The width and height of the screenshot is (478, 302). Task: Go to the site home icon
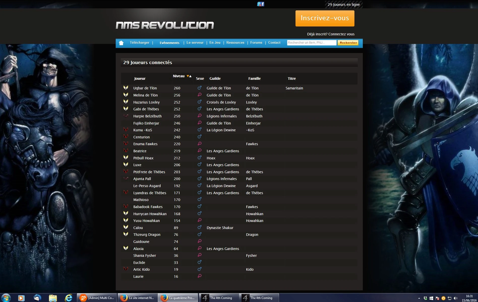(121, 43)
